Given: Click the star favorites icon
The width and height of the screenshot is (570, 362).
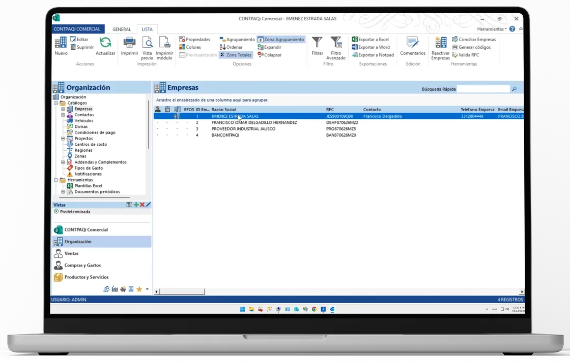Looking at the screenshot, I should tap(139, 289).
